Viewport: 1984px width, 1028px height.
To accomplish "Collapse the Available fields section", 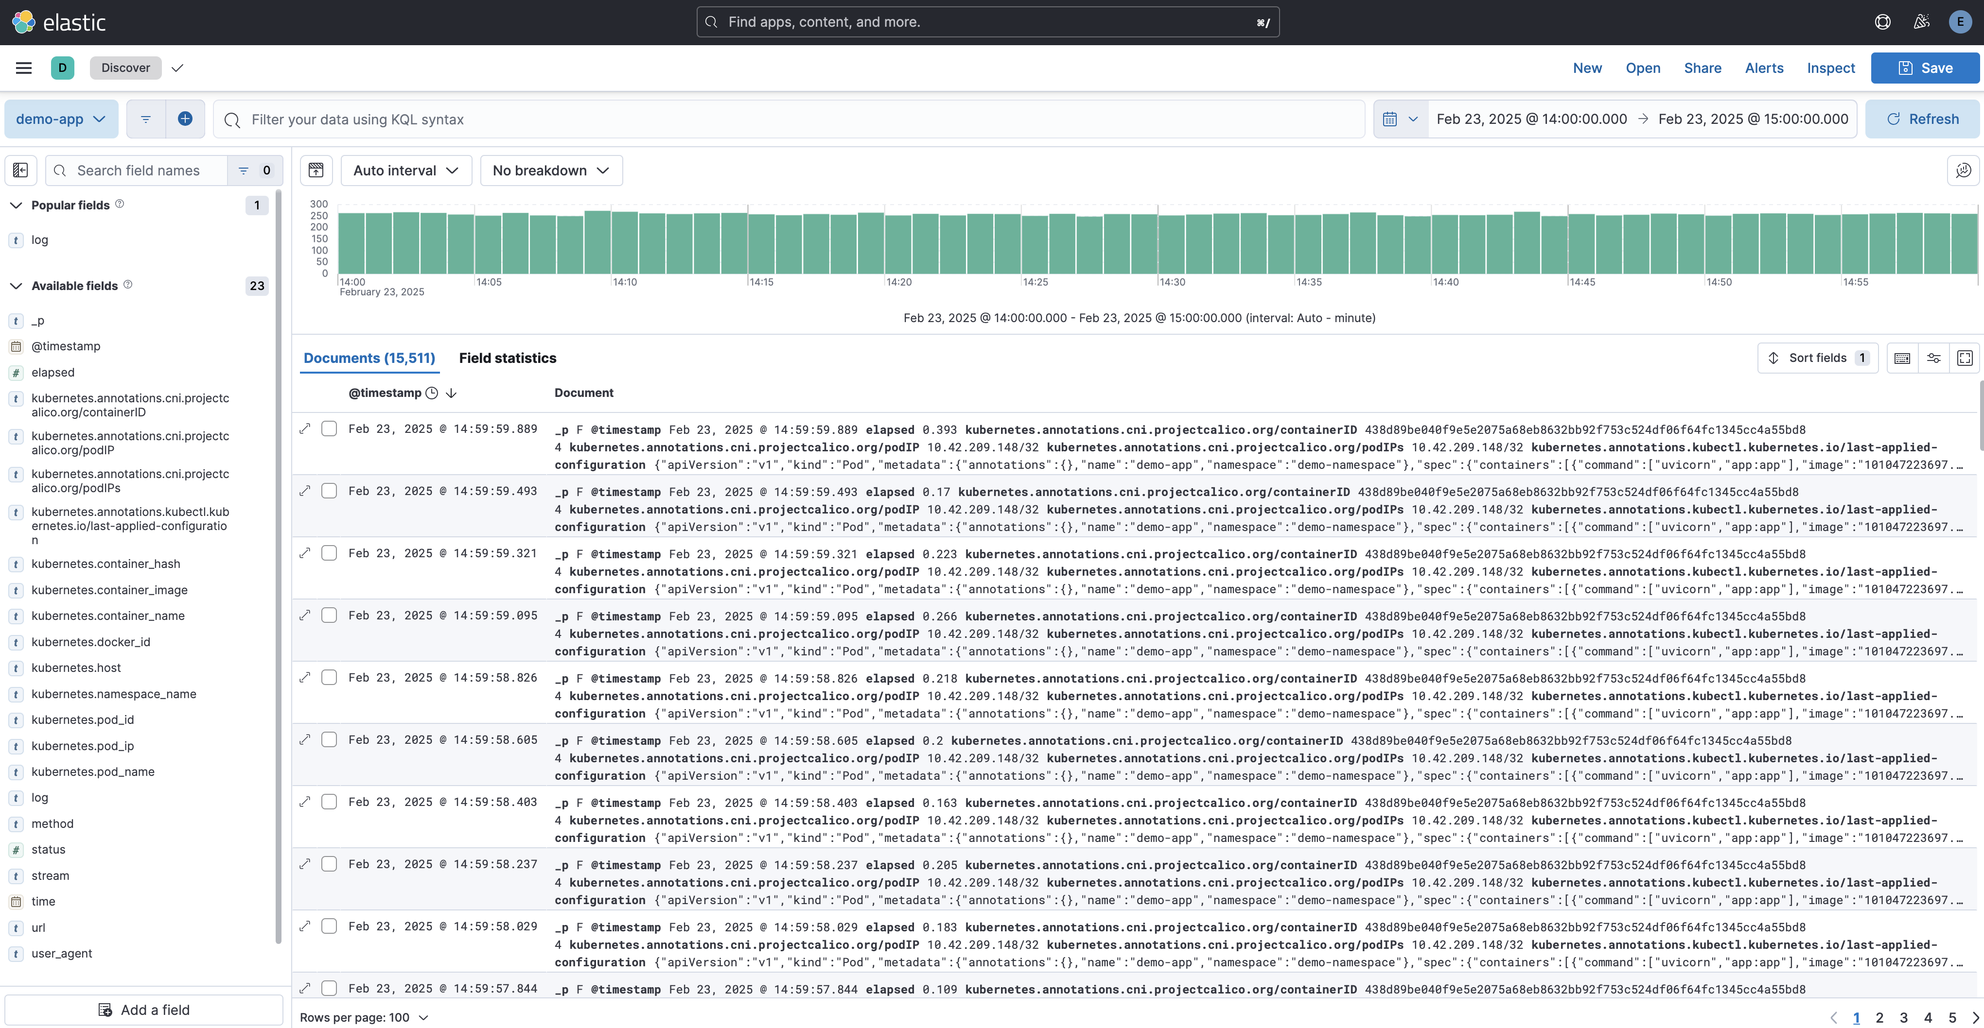I will pos(16,286).
